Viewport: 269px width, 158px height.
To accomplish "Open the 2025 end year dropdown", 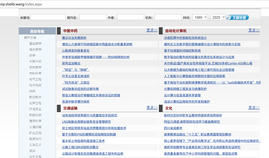I will click(x=218, y=17).
